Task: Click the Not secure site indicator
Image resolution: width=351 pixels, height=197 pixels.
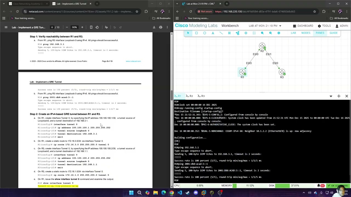Action: 205,11
